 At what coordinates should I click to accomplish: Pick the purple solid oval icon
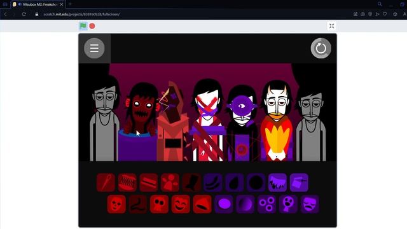[224, 204]
